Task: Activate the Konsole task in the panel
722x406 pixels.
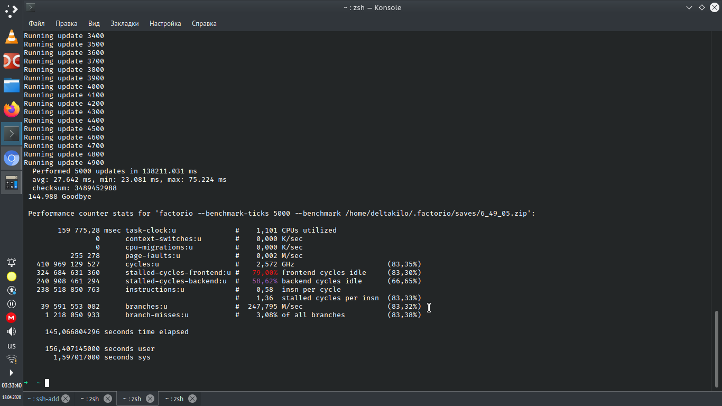Action: [x=11, y=134]
